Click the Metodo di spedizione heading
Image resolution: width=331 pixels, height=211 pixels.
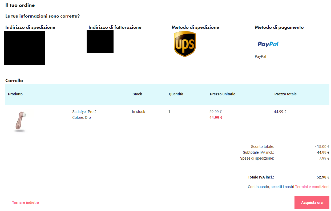click(x=195, y=27)
